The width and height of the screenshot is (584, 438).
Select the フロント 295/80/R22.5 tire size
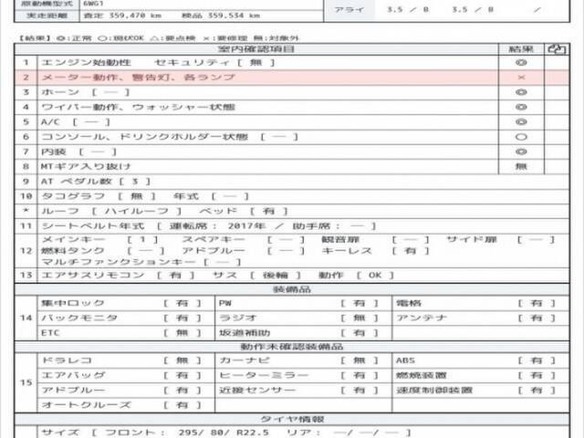tap(186, 433)
